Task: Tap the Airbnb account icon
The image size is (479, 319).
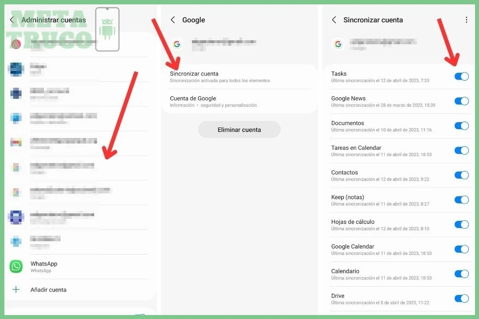Action: tap(16, 44)
